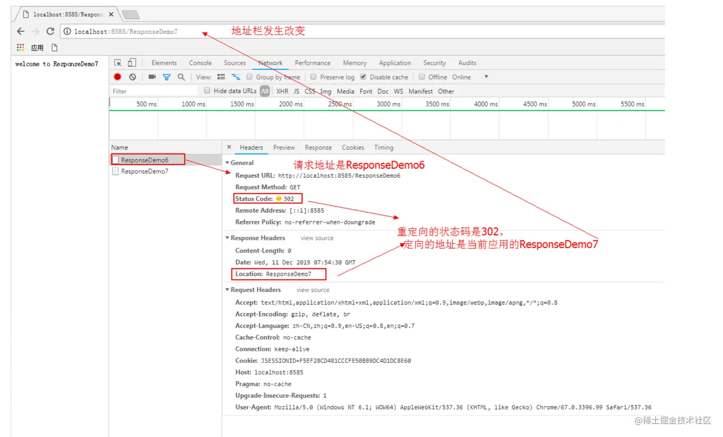The image size is (723, 437).
Task: Close the localhost:8585 browser tab
Action: 111,14
